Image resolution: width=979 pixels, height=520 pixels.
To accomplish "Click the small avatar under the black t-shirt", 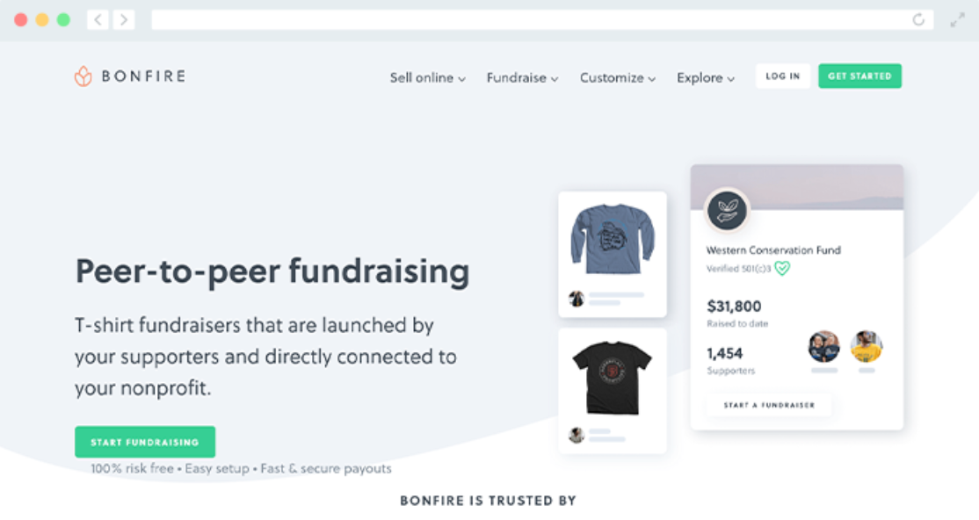I will point(577,435).
